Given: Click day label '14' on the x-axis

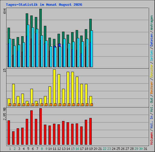Looking at the screenshot, I should click(x=68, y=149).
